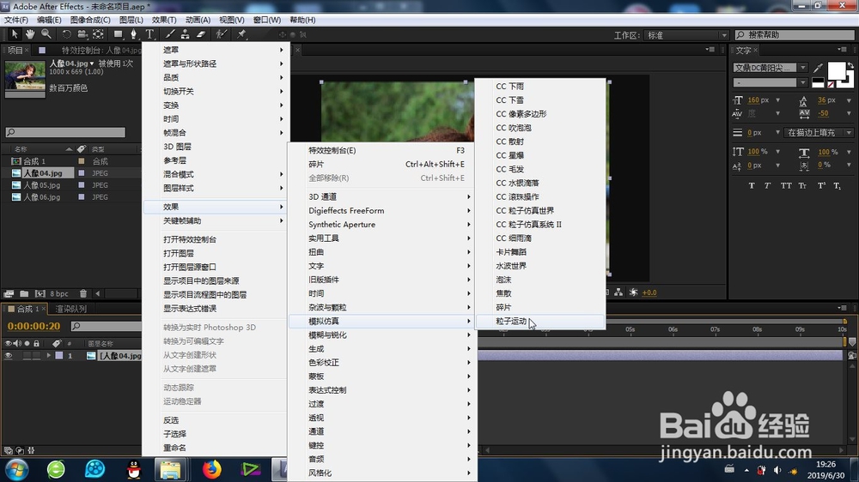Viewport: 859px width, 482px height.
Task: Click 人像05.jpg in the project list
Action: pos(42,185)
